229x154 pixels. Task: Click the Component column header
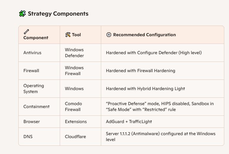[36, 38]
